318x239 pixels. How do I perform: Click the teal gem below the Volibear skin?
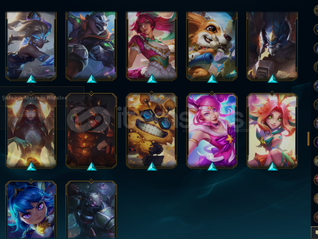[x=272, y=79]
